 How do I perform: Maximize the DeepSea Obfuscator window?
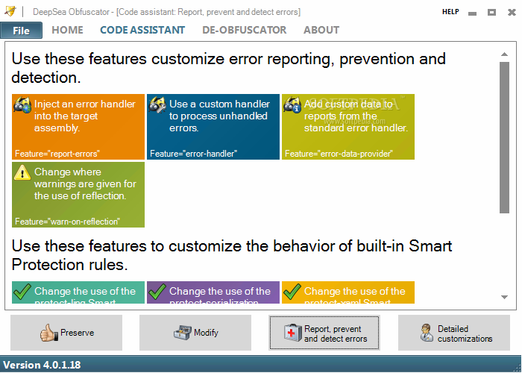491,13
